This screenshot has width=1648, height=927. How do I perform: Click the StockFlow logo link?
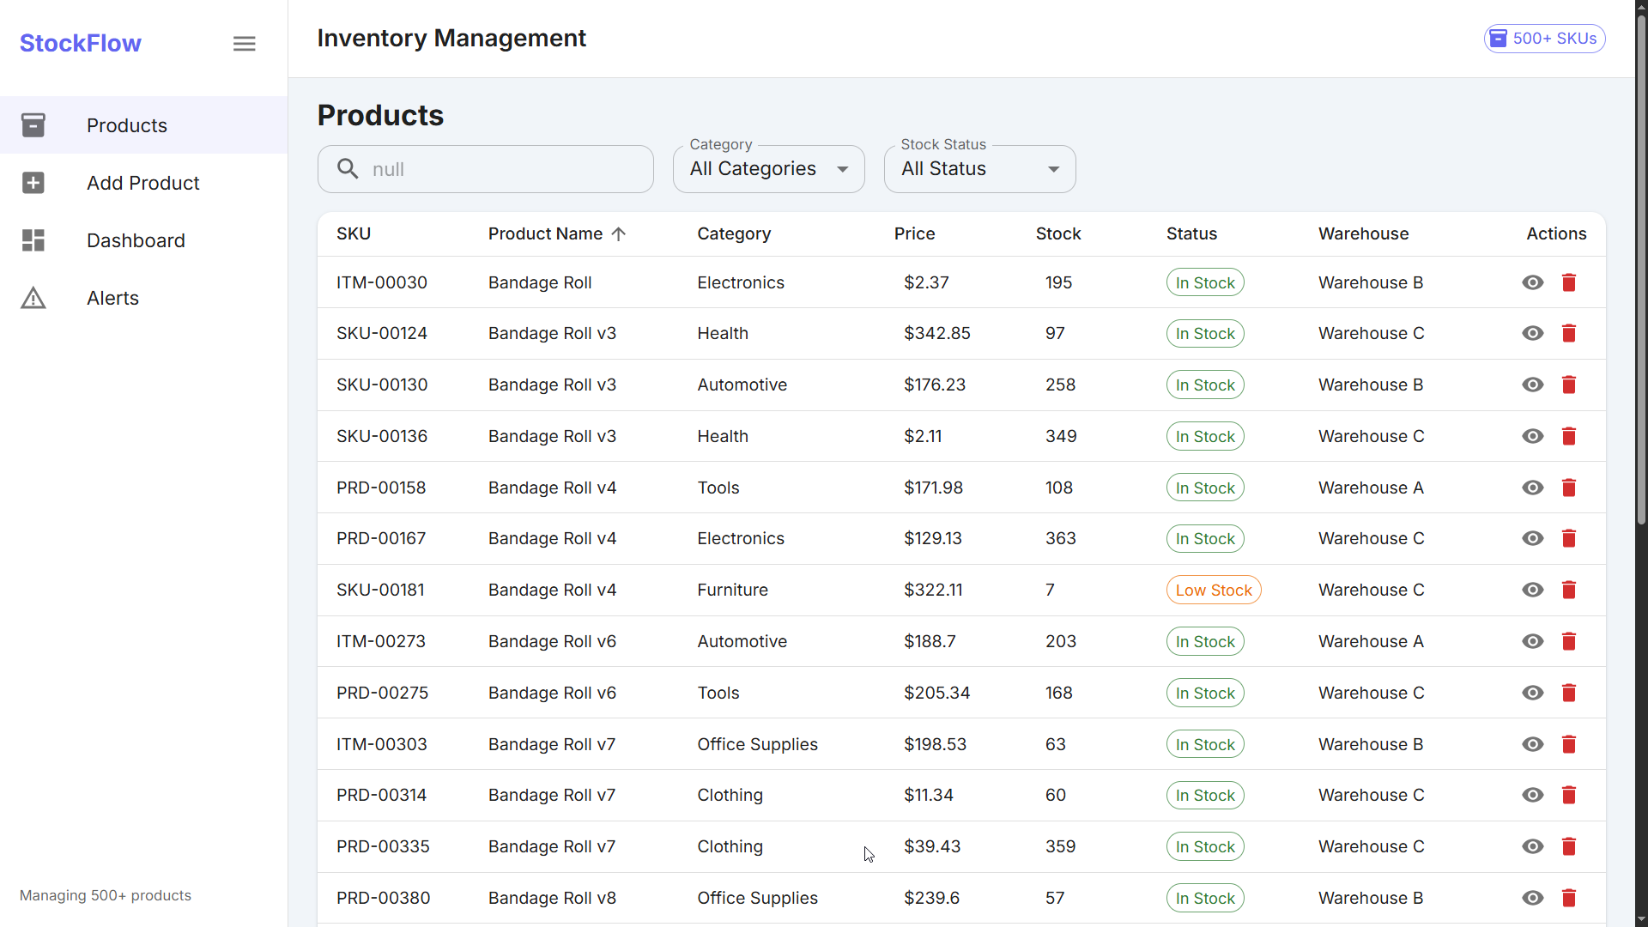point(81,43)
